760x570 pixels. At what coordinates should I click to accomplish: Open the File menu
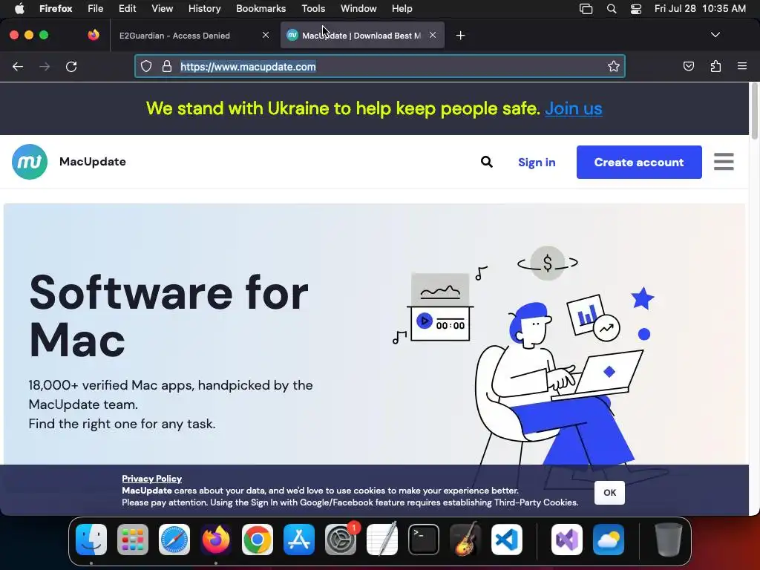pos(95,8)
